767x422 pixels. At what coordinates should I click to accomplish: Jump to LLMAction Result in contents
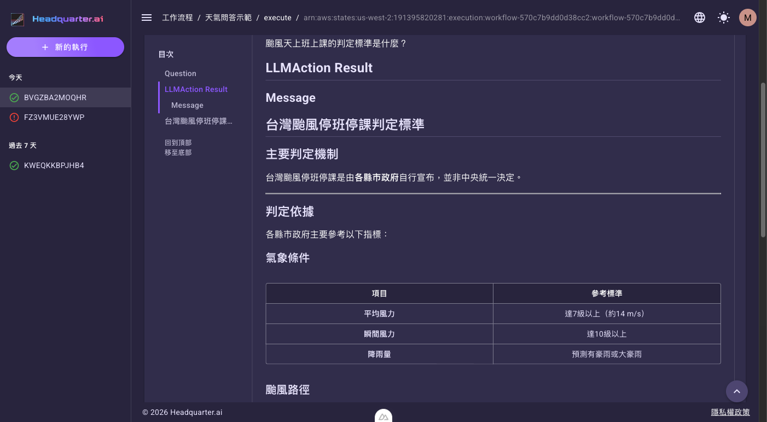click(x=196, y=89)
